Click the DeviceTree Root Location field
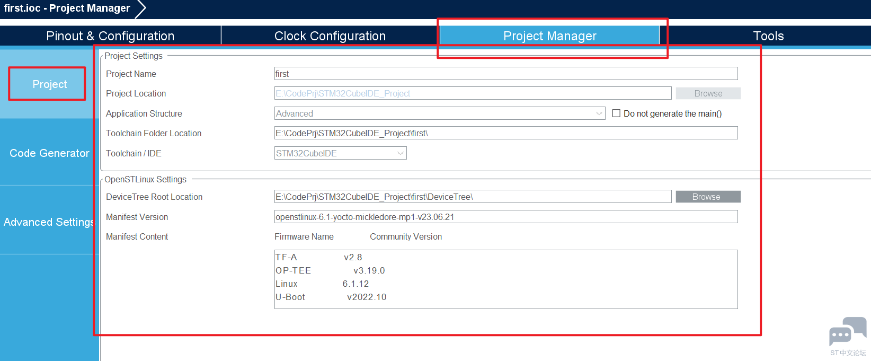The image size is (871, 361). (473, 197)
